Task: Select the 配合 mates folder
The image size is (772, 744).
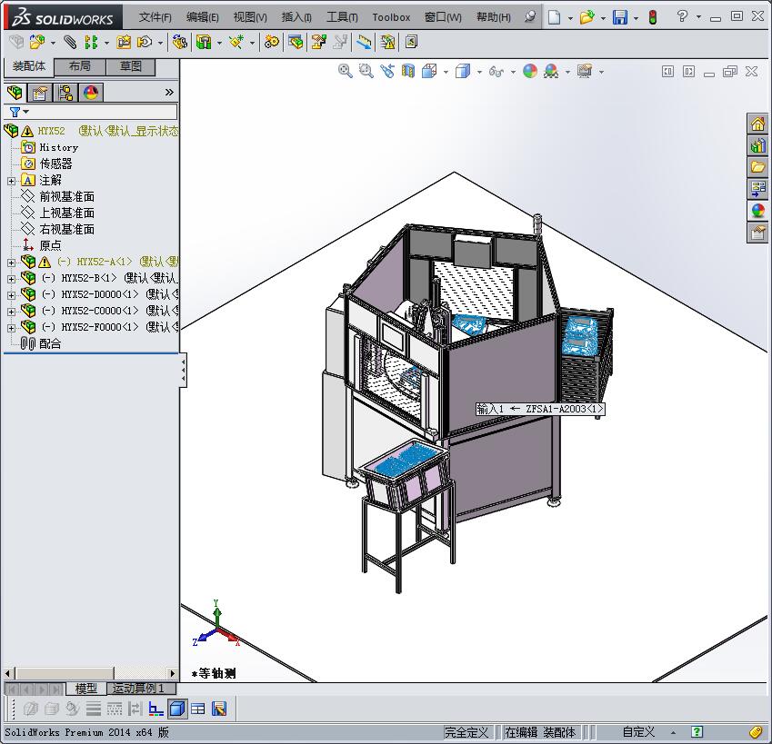Action: coord(41,343)
